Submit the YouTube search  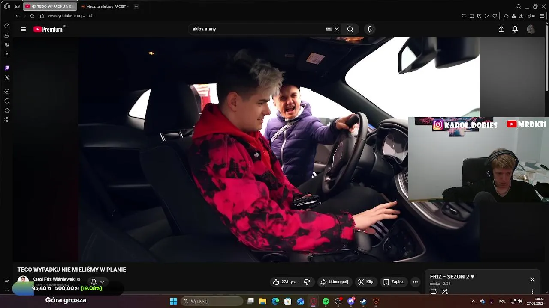(350, 29)
